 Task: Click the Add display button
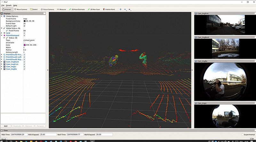(x=6, y=126)
